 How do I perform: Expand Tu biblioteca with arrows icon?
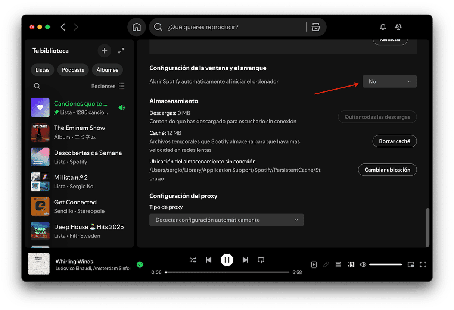(121, 51)
